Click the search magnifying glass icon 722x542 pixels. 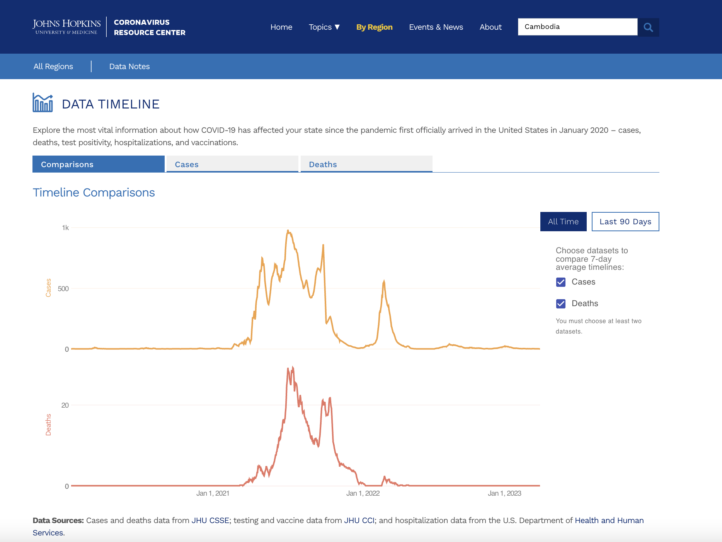pos(648,27)
